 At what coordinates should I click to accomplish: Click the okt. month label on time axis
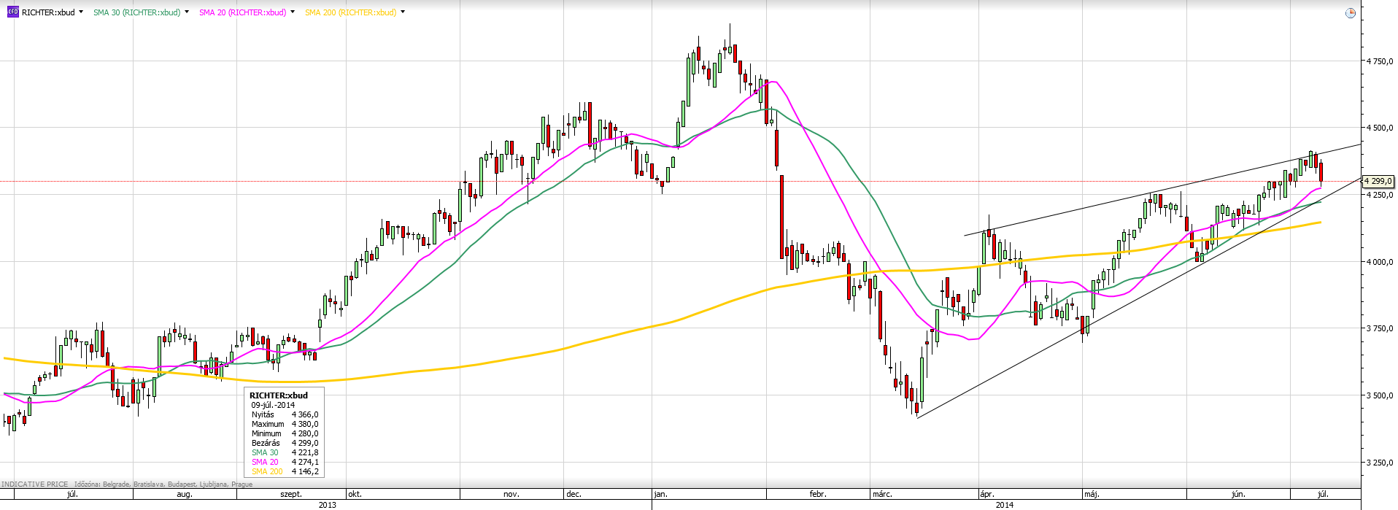coord(355,494)
